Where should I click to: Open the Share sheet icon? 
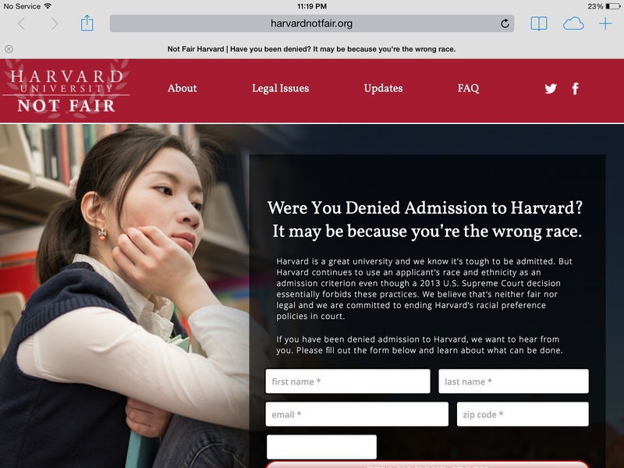coord(87,23)
